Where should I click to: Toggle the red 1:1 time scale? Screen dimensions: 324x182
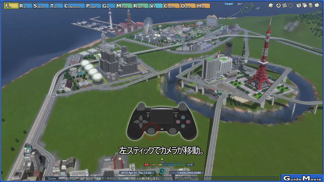pyautogui.click(x=147, y=164)
